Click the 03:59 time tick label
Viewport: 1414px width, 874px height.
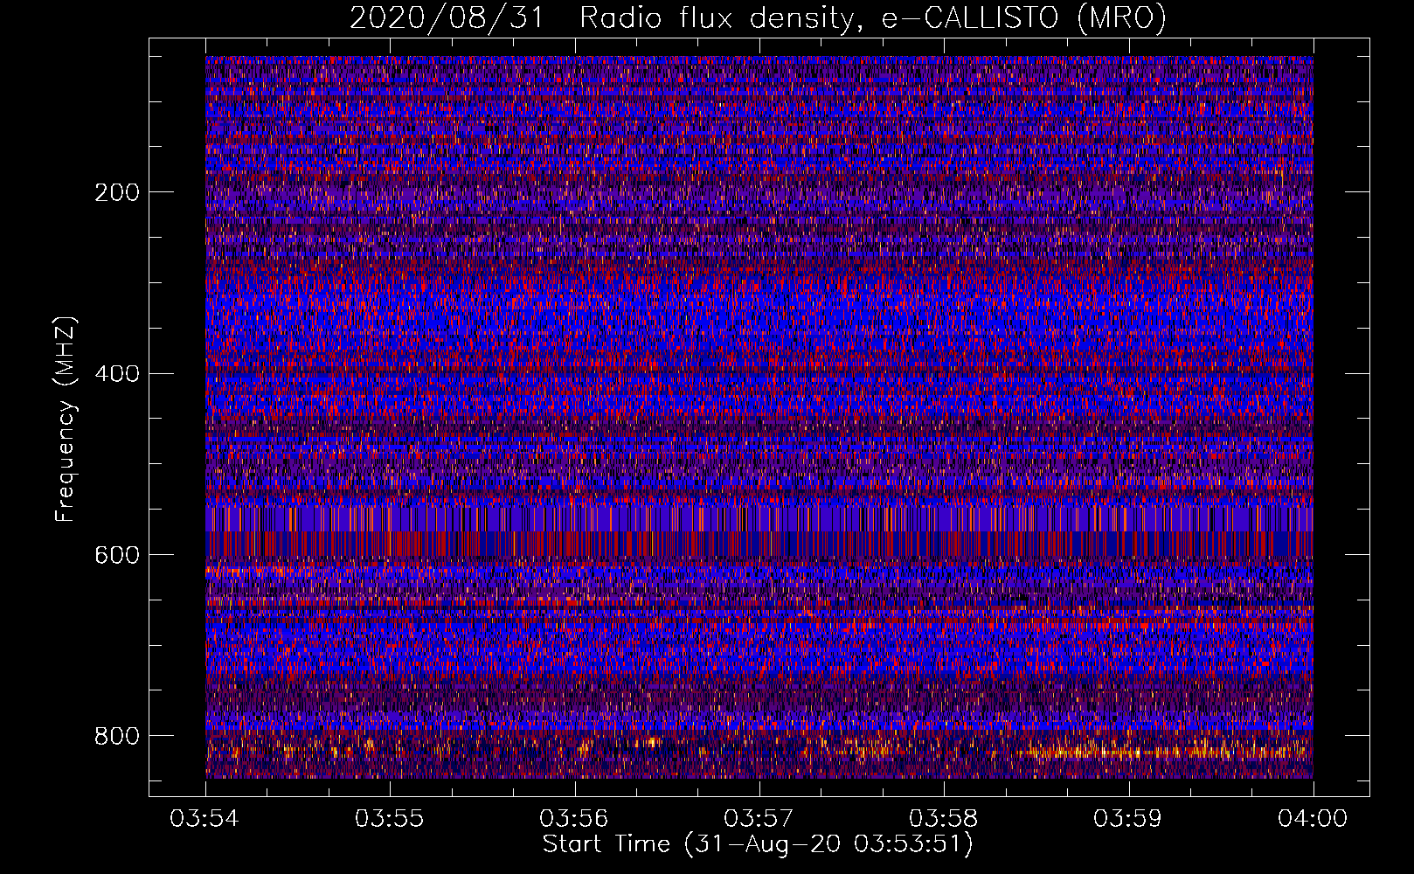coord(1129,818)
